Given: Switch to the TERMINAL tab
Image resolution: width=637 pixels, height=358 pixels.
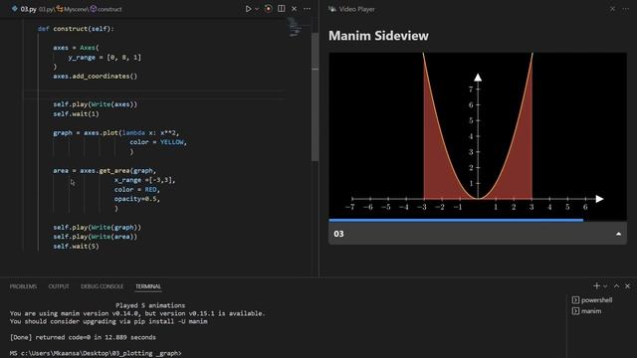Looking at the screenshot, I should (x=148, y=286).
